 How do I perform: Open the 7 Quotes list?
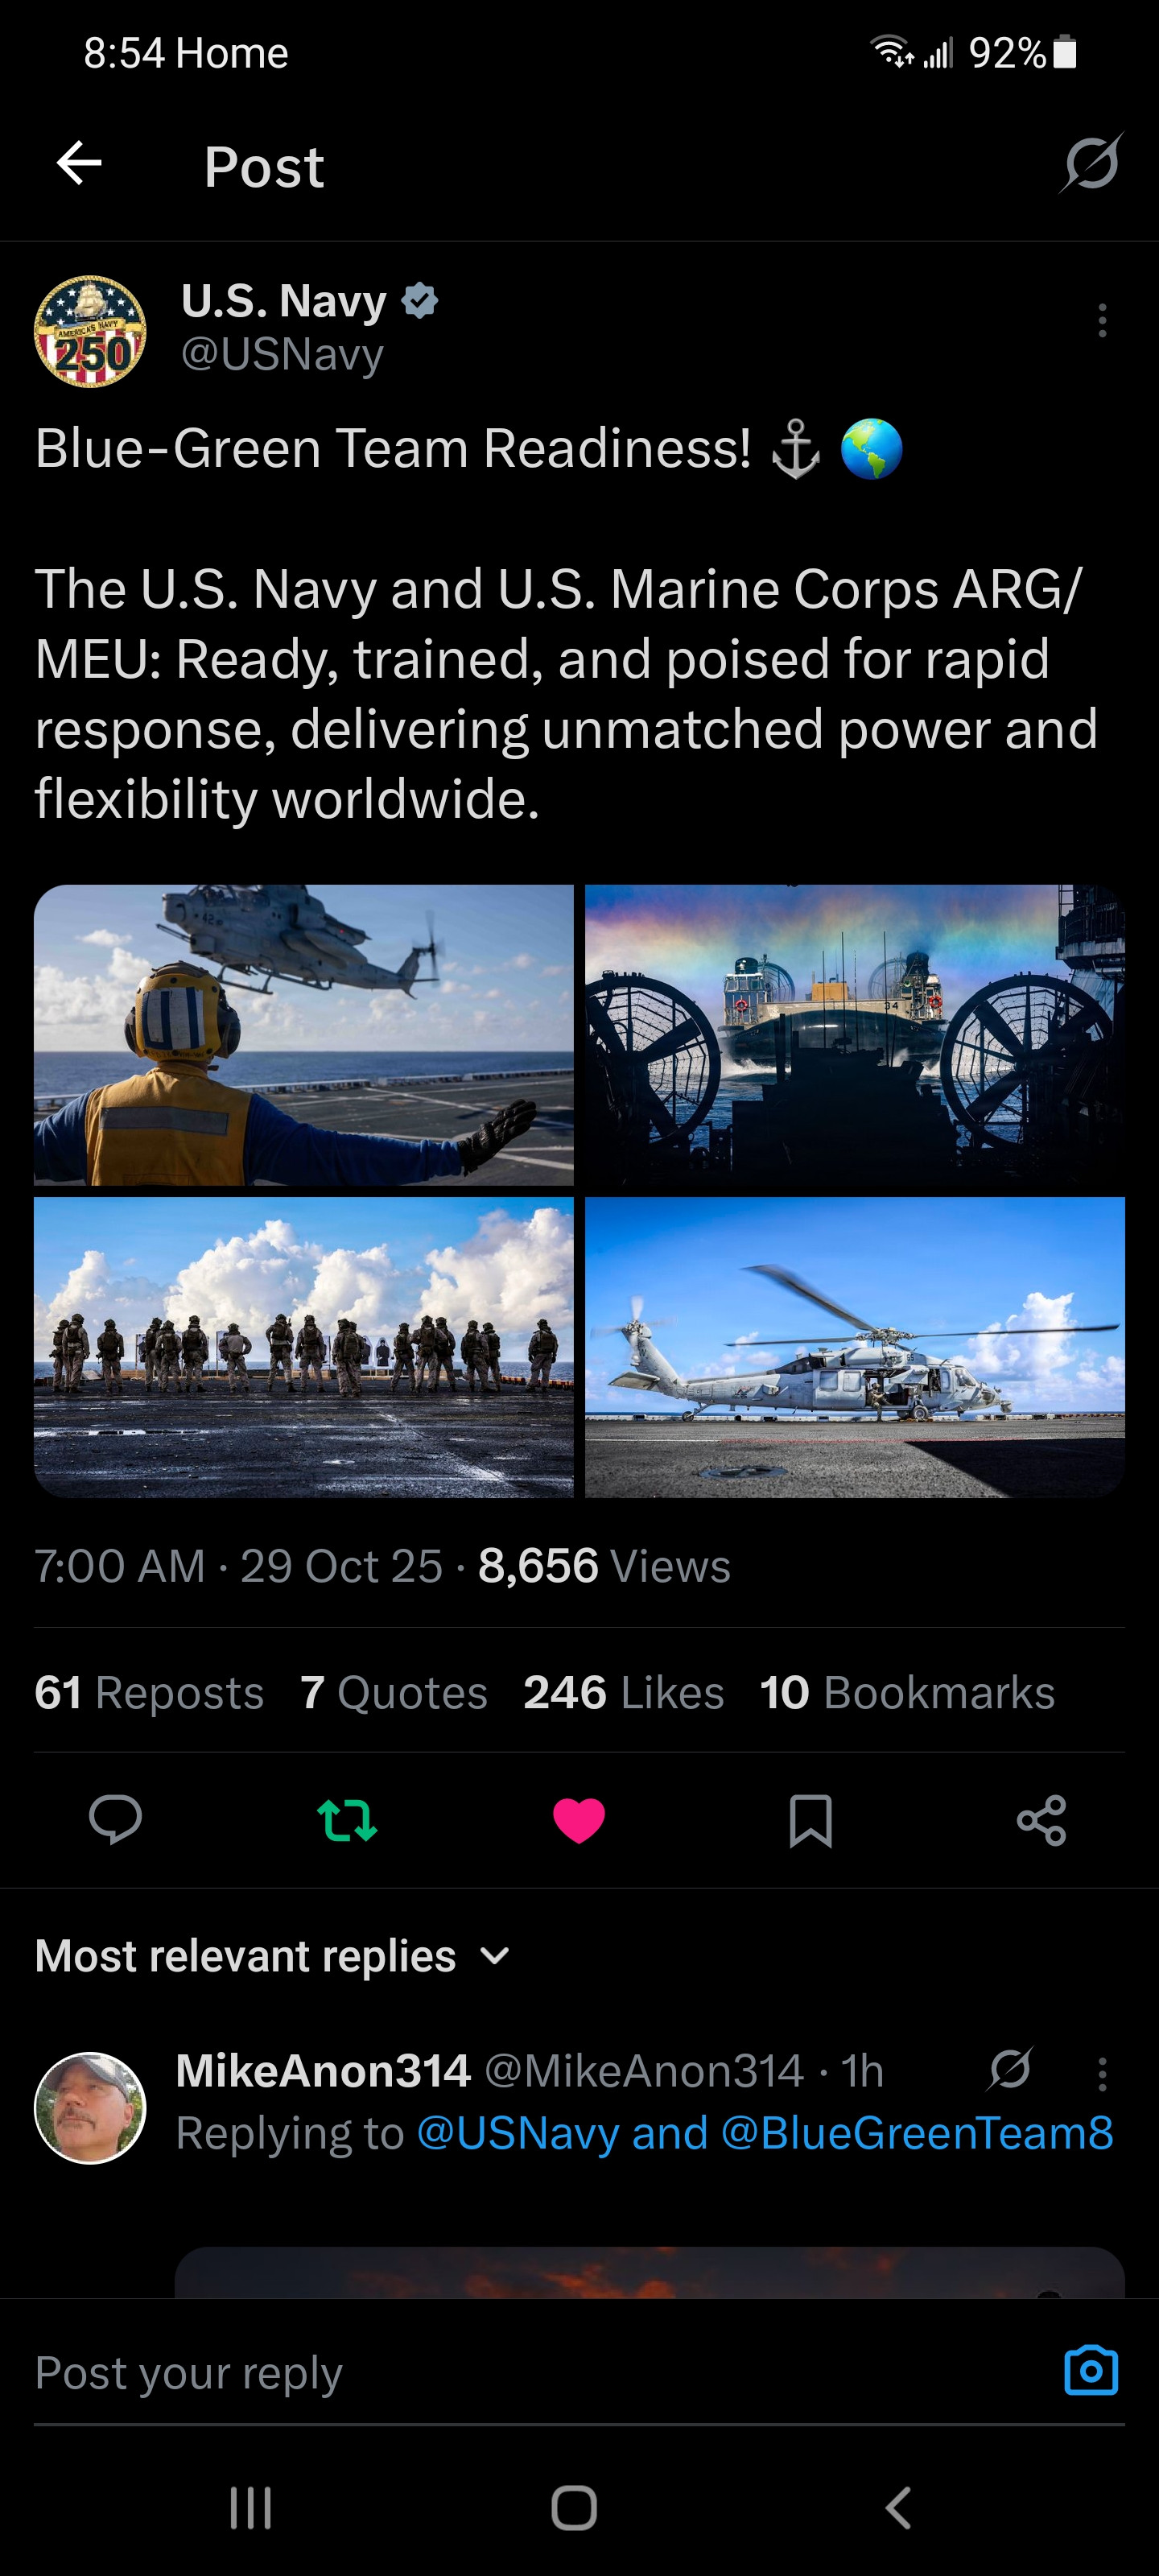pos(394,1692)
